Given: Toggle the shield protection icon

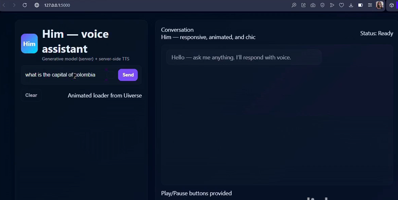Looking at the screenshot, I should [x=322, y=5].
